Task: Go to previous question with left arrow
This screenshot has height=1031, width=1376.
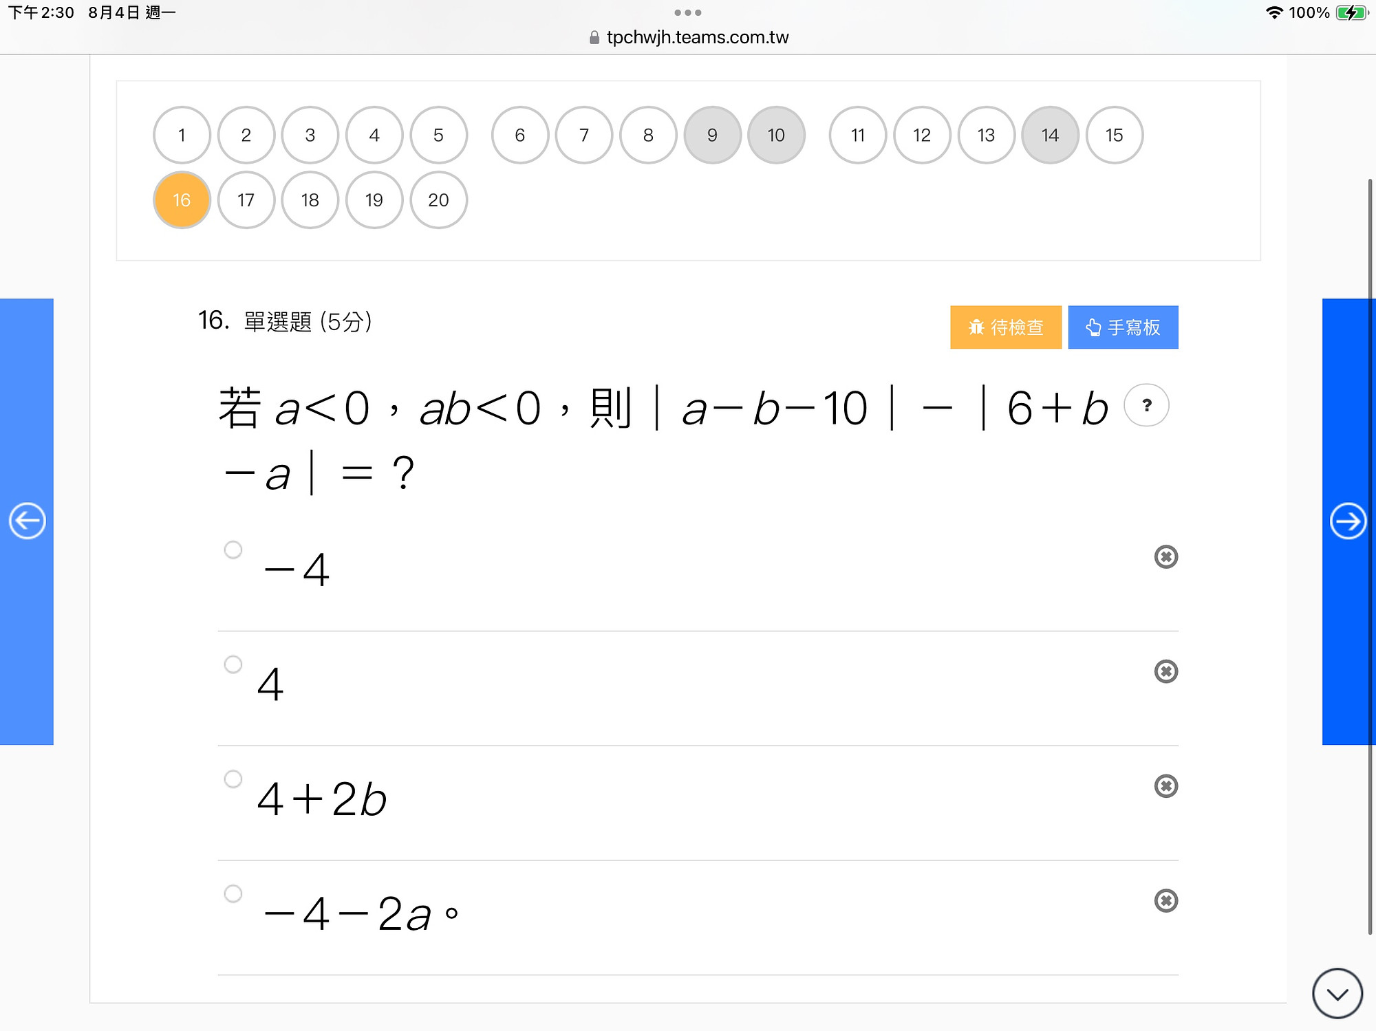Action: [x=27, y=521]
